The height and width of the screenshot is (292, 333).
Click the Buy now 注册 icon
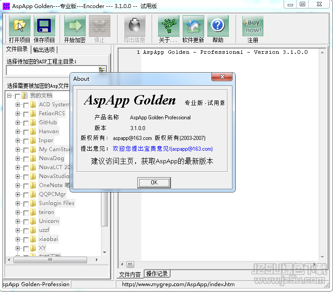pos(253,26)
